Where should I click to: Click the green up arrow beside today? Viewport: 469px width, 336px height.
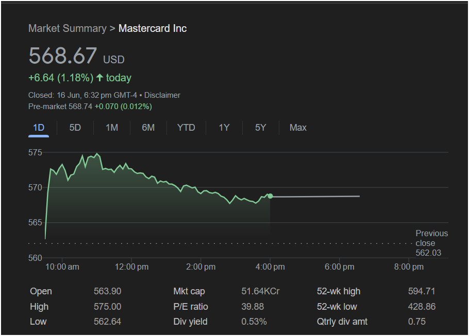click(x=99, y=78)
